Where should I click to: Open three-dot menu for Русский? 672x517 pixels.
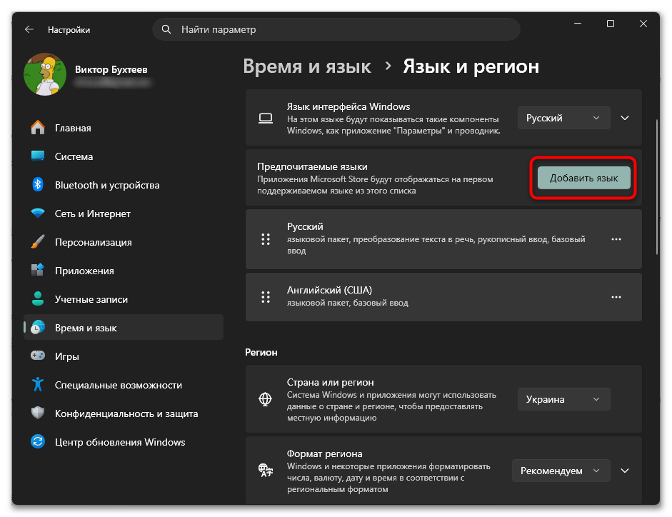click(616, 239)
